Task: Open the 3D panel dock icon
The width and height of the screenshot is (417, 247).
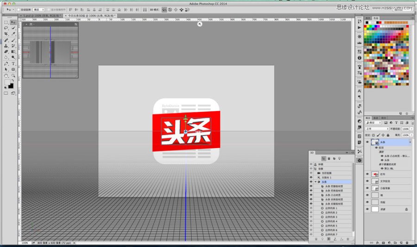Action: point(360,161)
